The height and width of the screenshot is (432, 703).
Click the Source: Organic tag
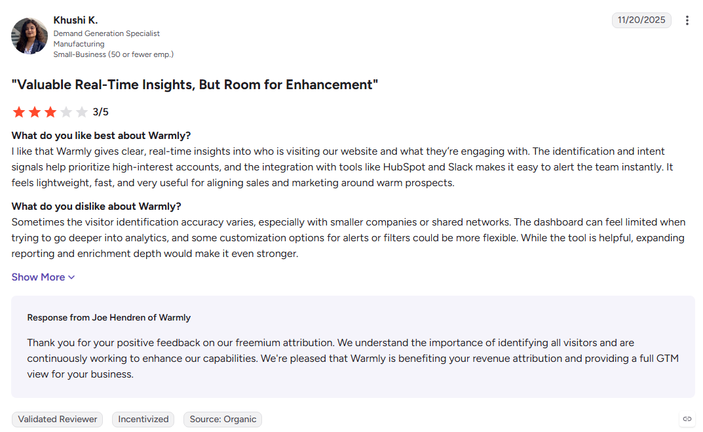(223, 420)
